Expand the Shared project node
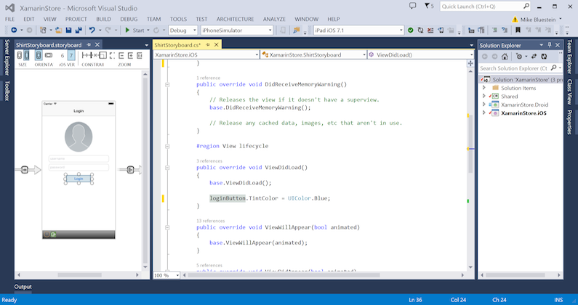Screen dimensions: 578x305 pos(484,96)
